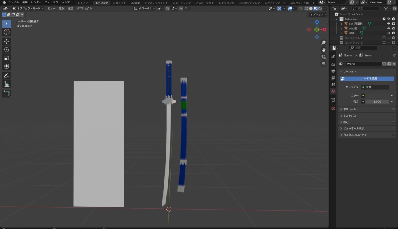Select the Scale tool
The height and width of the screenshot is (229, 398).
tap(7, 58)
